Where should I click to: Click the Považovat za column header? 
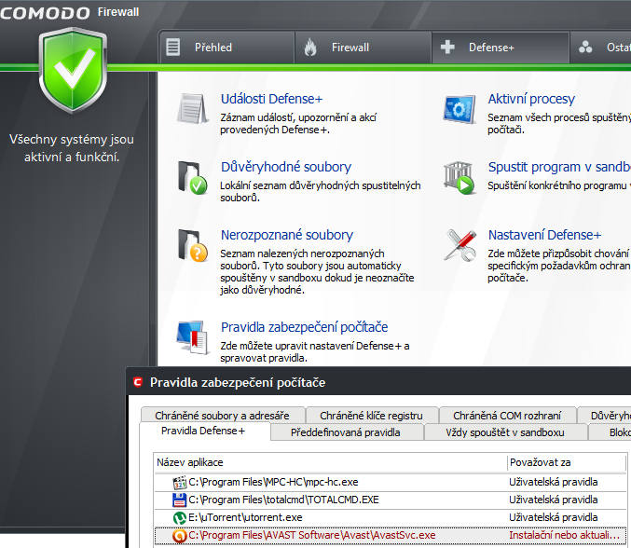tap(567, 462)
